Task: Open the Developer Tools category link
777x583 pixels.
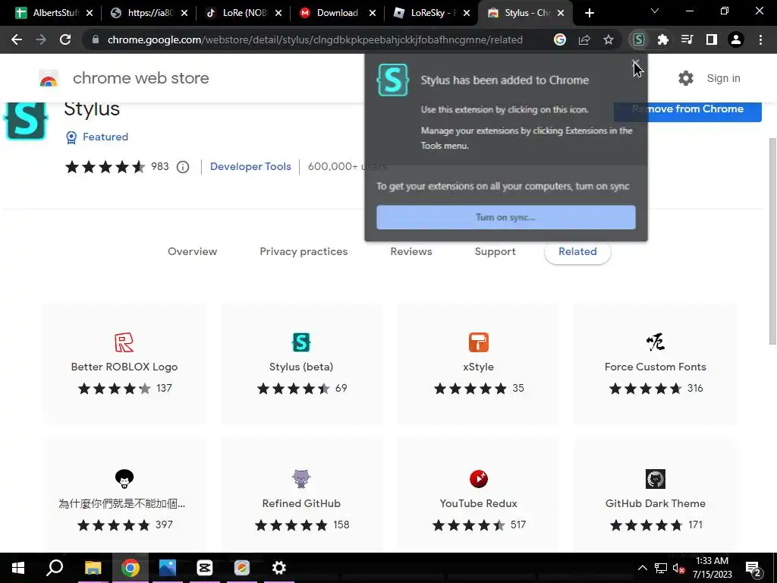Action: (x=250, y=166)
